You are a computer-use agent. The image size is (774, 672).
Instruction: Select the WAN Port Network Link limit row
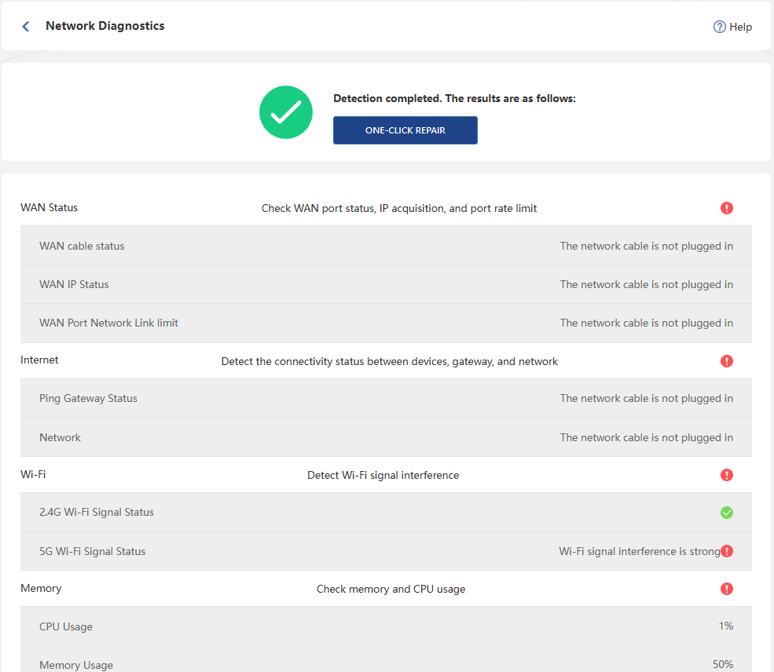tap(386, 323)
